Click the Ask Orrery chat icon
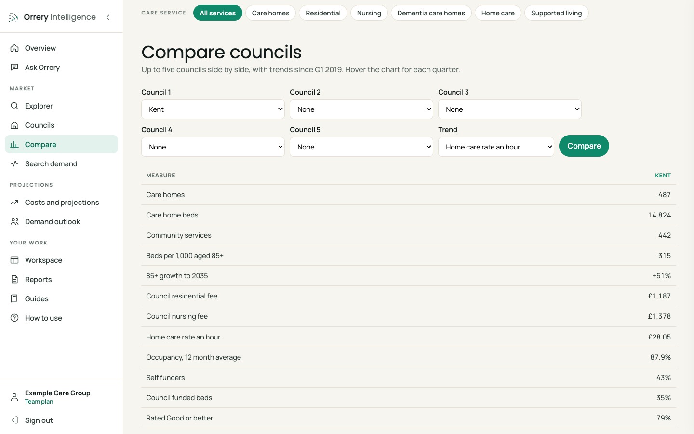The image size is (694, 434). click(x=14, y=68)
